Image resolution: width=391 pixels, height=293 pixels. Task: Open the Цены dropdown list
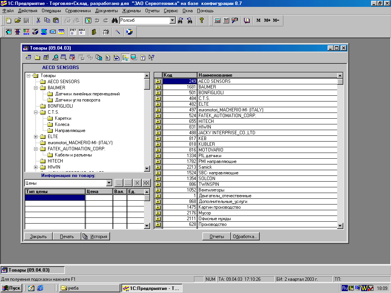pyautogui.click(x=109, y=183)
